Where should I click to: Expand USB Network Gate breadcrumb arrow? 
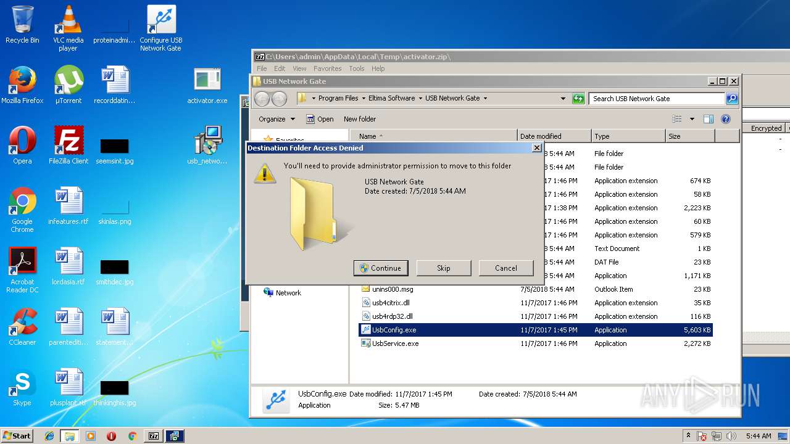coord(485,99)
